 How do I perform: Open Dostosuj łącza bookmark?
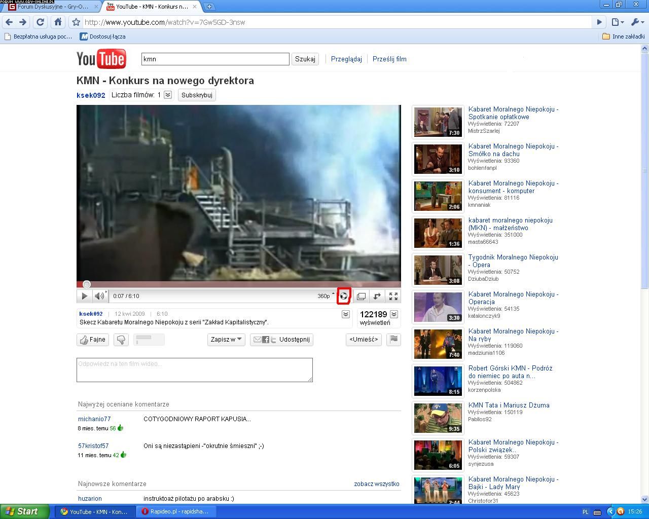tap(103, 36)
